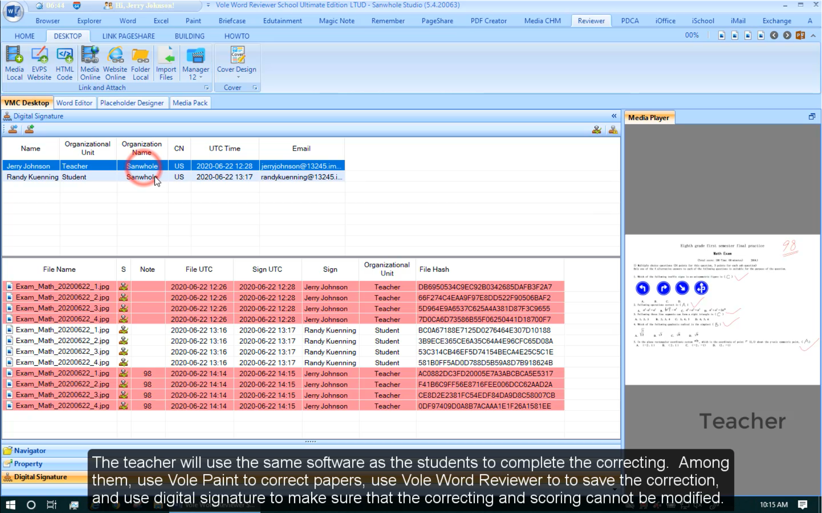
Task: Click the add signature stamp icon
Action: click(x=29, y=129)
